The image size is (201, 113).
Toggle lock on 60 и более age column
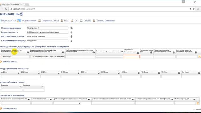[x=199, y=73]
